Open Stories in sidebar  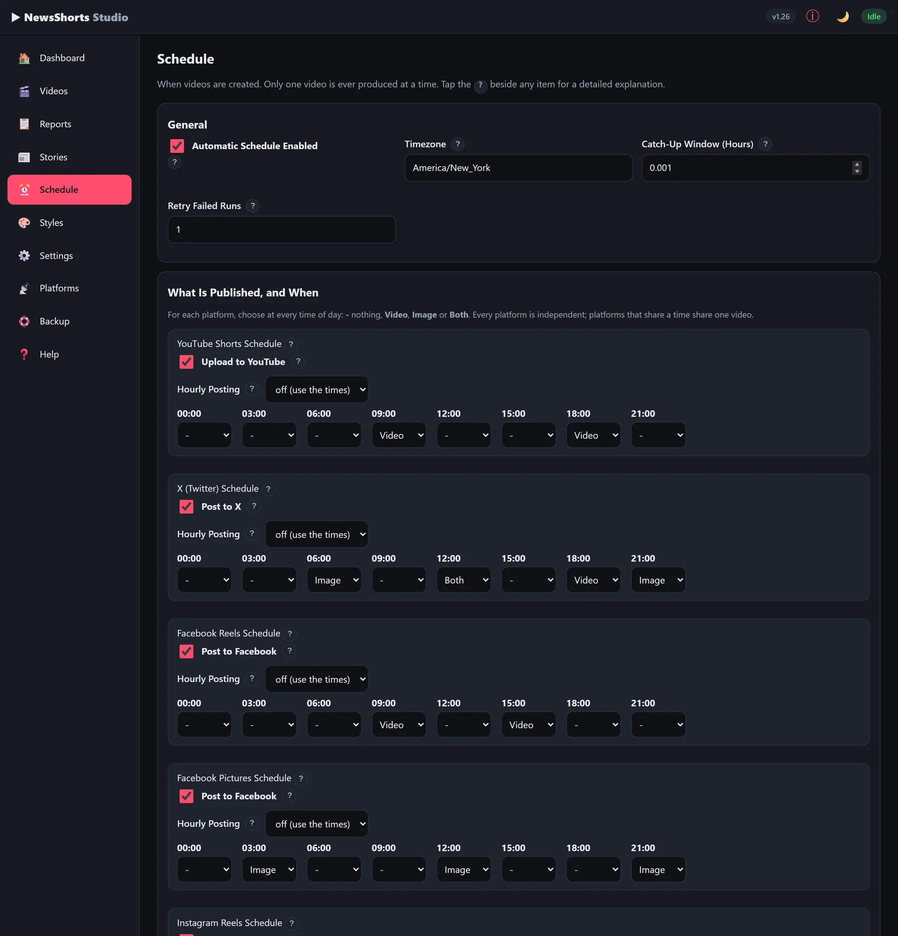[69, 157]
